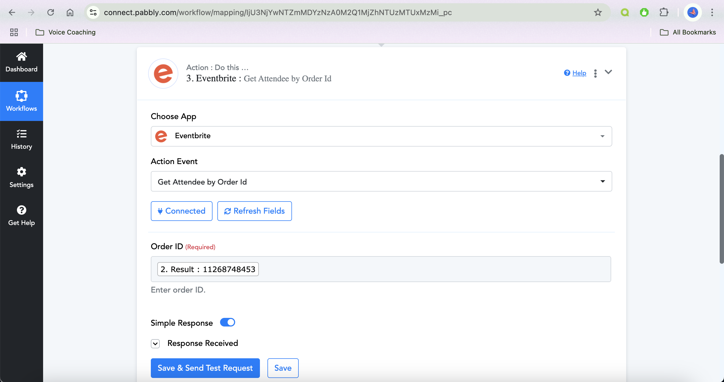
Task: Open the green circular search extension
Action: pyautogui.click(x=625, y=12)
